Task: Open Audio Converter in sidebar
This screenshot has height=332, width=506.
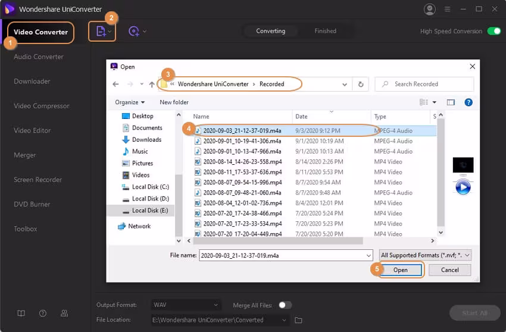Action: click(39, 57)
